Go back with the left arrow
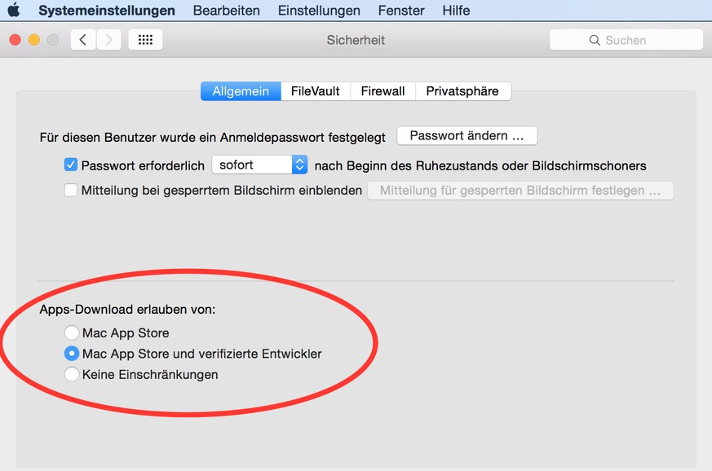 pyautogui.click(x=83, y=40)
